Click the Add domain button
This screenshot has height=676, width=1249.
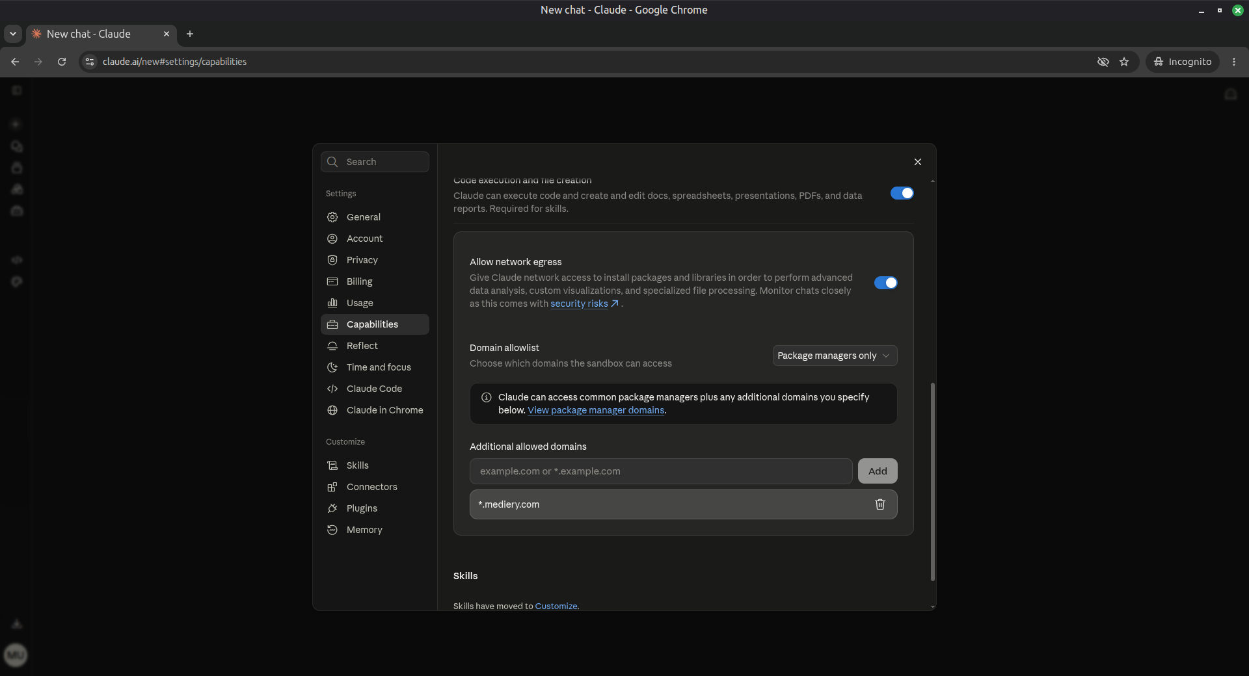[878, 471]
